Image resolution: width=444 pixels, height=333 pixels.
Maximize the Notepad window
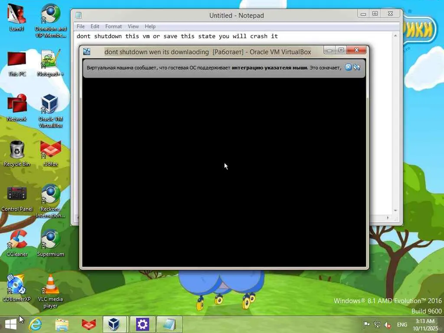(375, 13)
